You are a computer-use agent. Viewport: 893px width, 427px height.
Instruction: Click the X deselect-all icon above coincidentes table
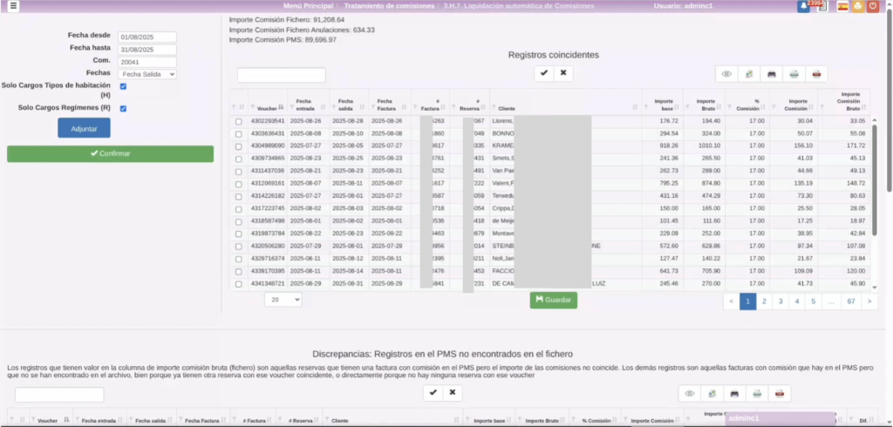pos(564,73)
